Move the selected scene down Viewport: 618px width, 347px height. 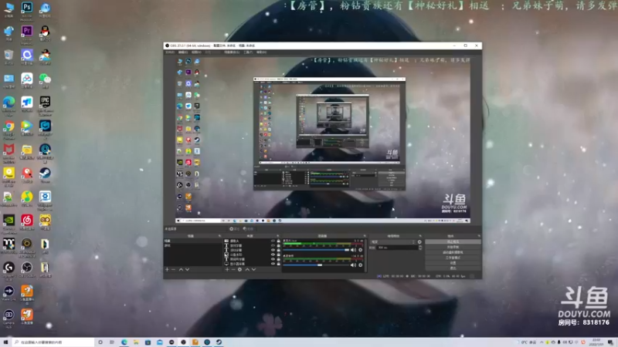tap(187, 269)
